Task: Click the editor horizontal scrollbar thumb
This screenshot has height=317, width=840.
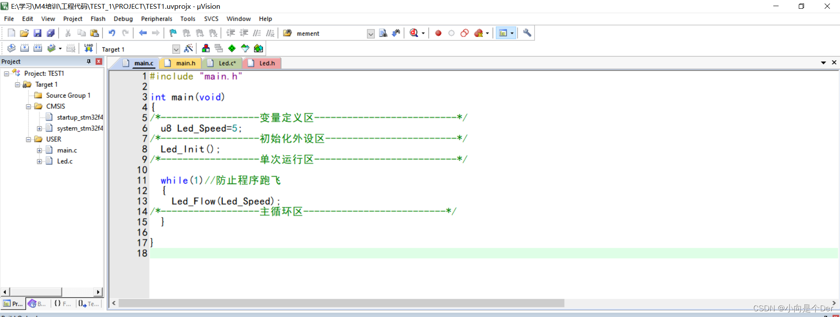Action: click(341, 303)
